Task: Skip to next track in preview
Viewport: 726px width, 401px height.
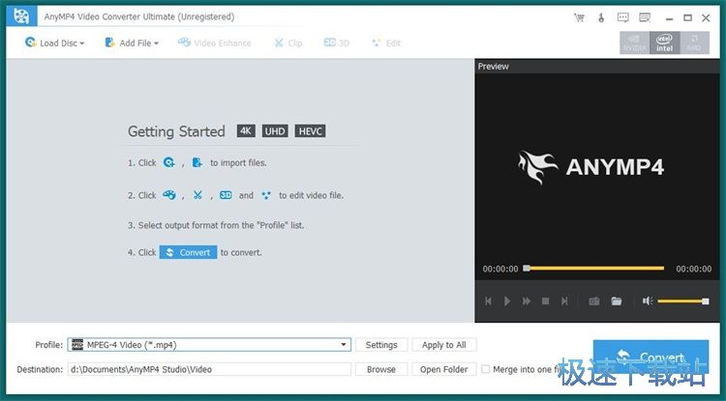Action: [x=564, y=301]
